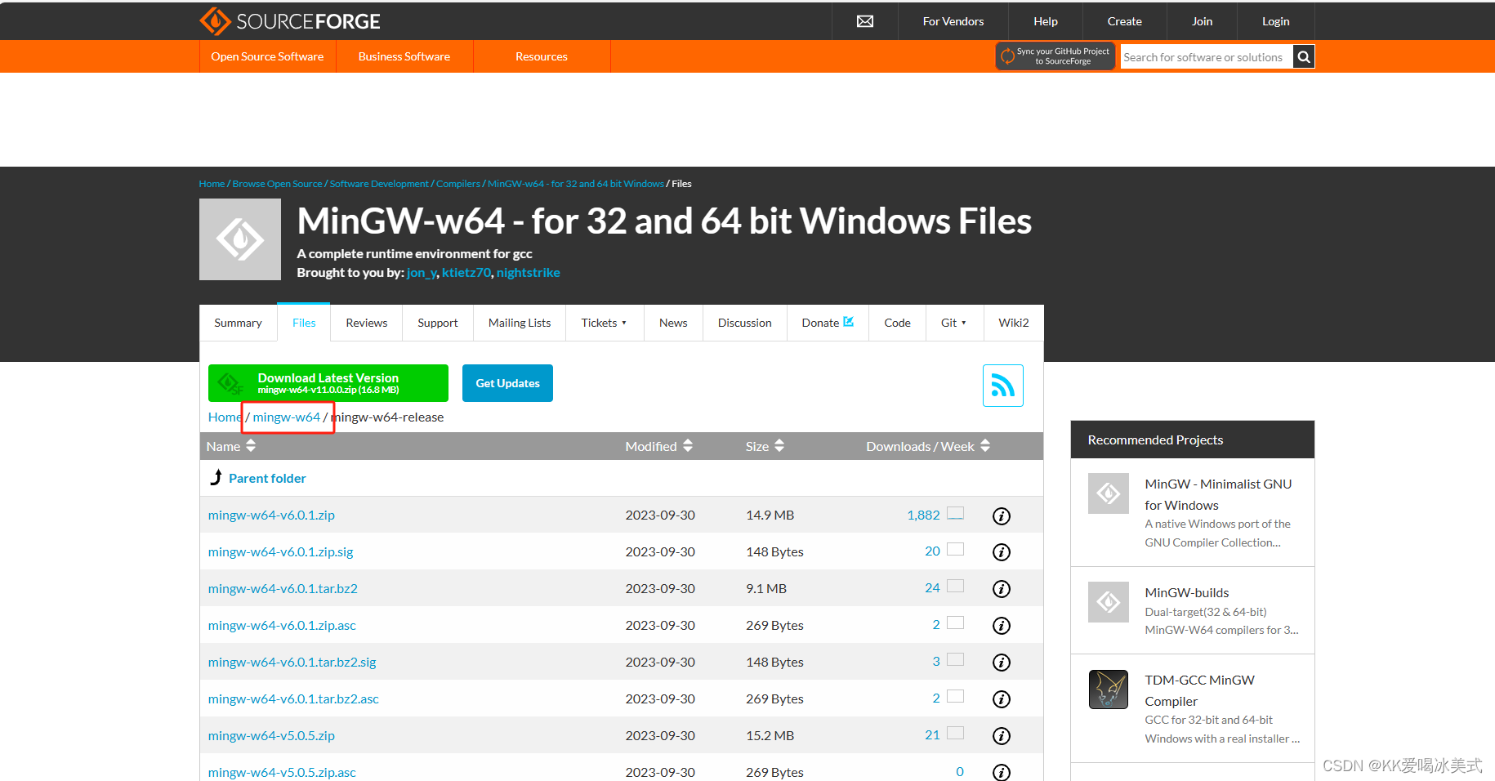
Task: Click TDM-GCC MinGW Compiler icon
Action: tap(1109, 690)
